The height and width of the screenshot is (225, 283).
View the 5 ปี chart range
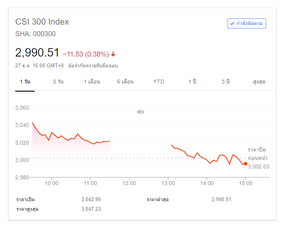pos(226,82)
